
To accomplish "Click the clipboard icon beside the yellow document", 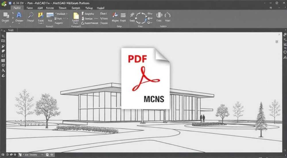I will pos(83,14).
